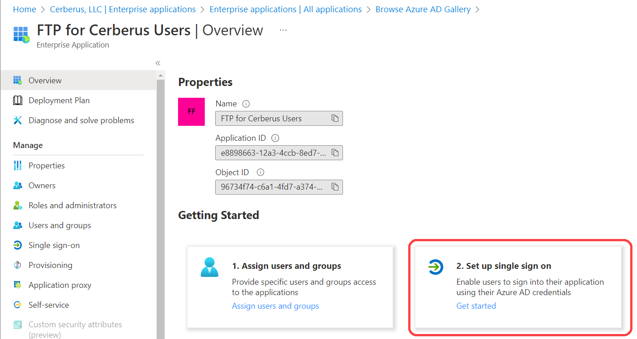Copy the Application ID to clipboard
Image resolution: width=637 pixels, height=339 pixels.
pyautogui.click(x=335, y=153)
